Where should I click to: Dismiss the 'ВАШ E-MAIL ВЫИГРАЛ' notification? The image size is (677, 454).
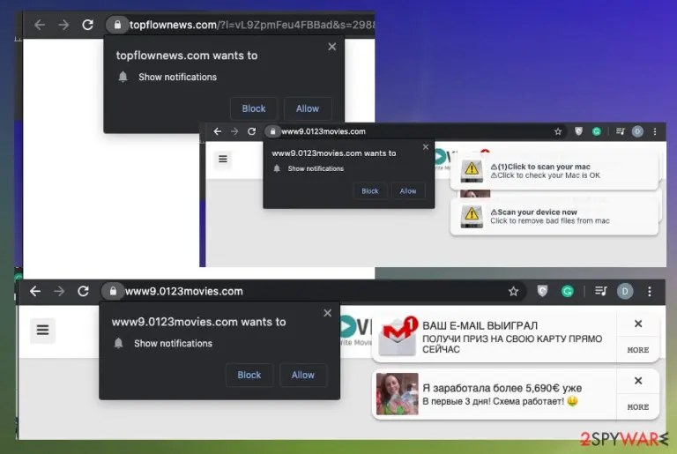tap(638, 324)
